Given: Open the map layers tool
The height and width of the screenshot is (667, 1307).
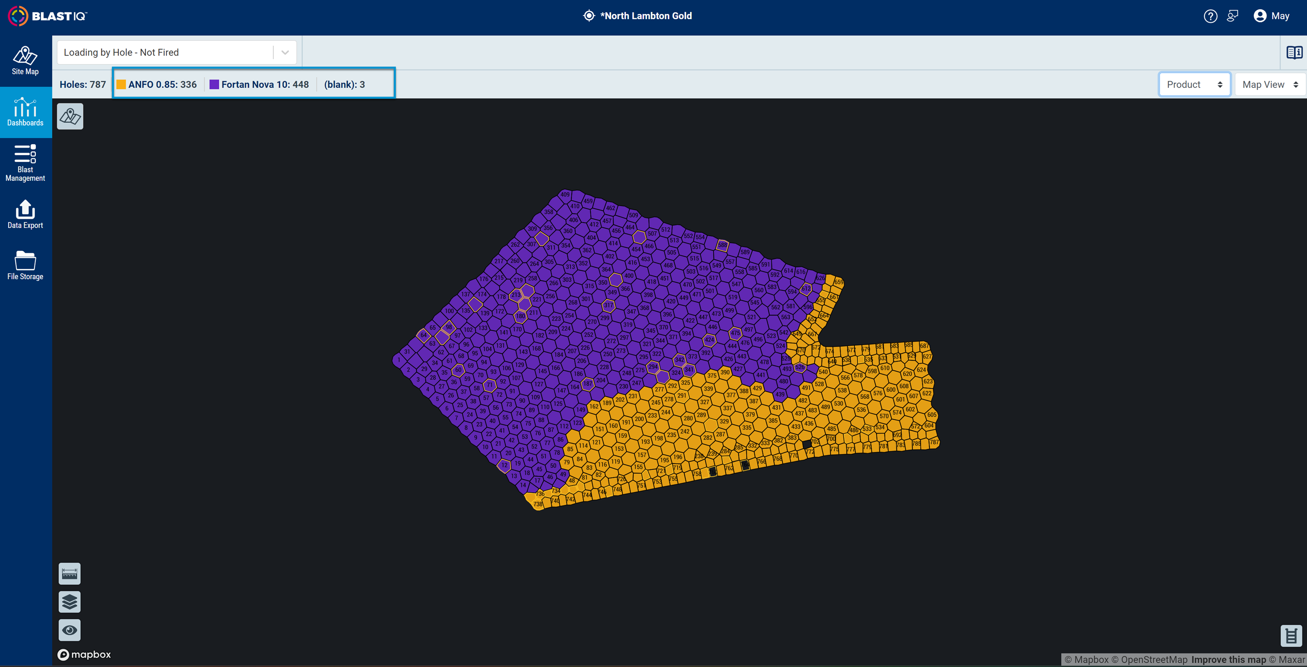Looking at the screenshot, I should pos(69,602).
